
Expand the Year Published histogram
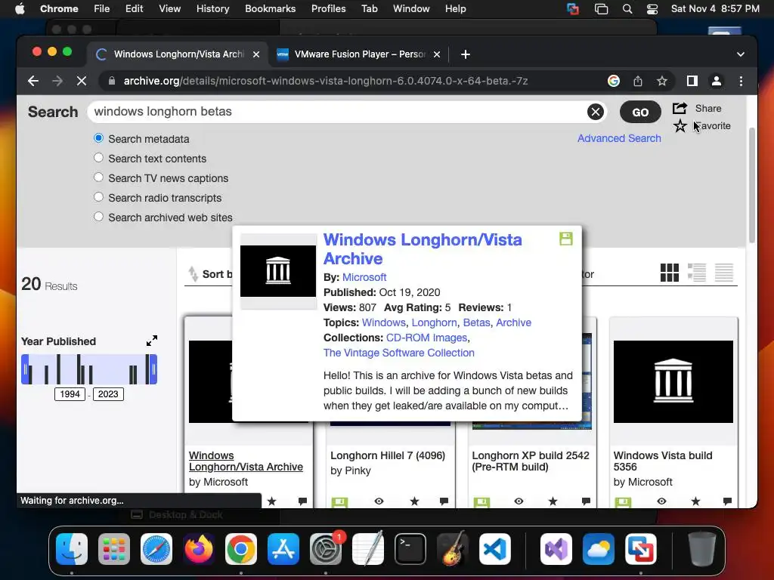[152, 341]
